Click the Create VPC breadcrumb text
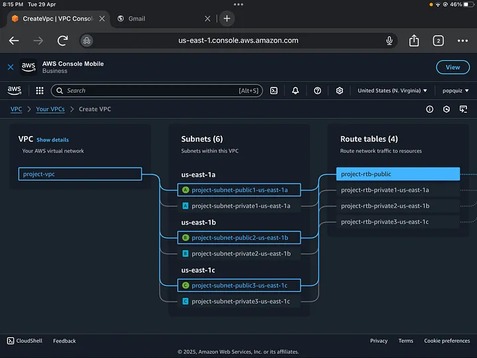 tap(95, 109)
